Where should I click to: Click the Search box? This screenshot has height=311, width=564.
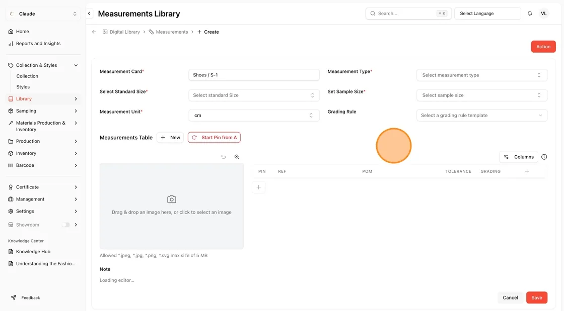tap(408, 14)
